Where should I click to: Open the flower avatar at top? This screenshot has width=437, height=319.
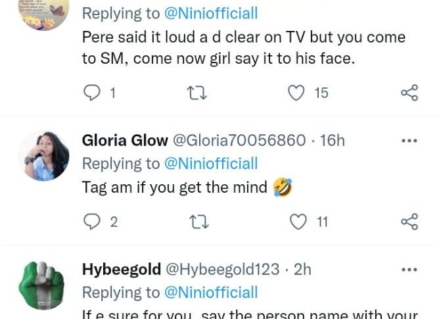click(43, 14)
